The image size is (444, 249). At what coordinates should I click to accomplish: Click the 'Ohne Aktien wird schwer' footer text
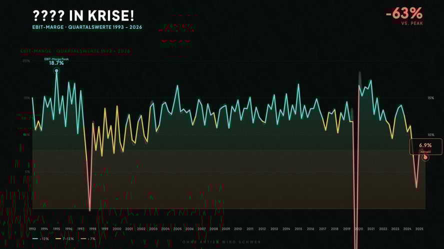pos(221,242)
